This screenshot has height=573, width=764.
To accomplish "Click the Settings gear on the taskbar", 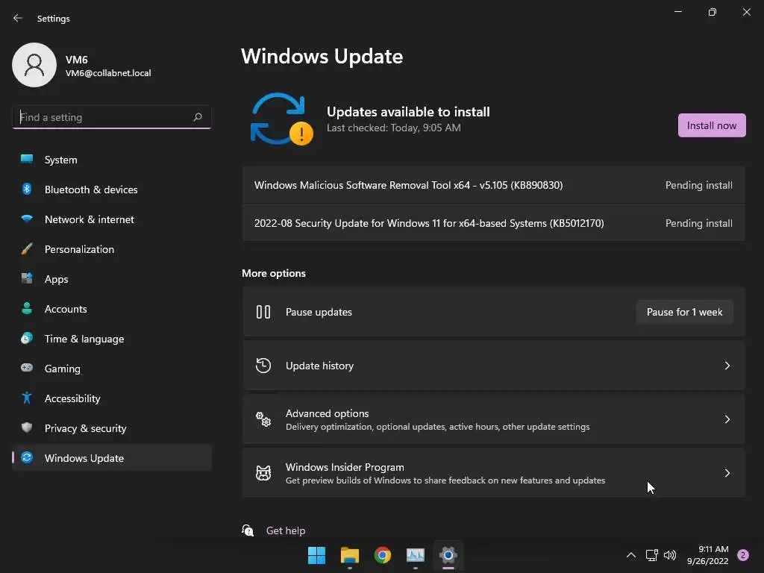I will click(x=448, y=555).
